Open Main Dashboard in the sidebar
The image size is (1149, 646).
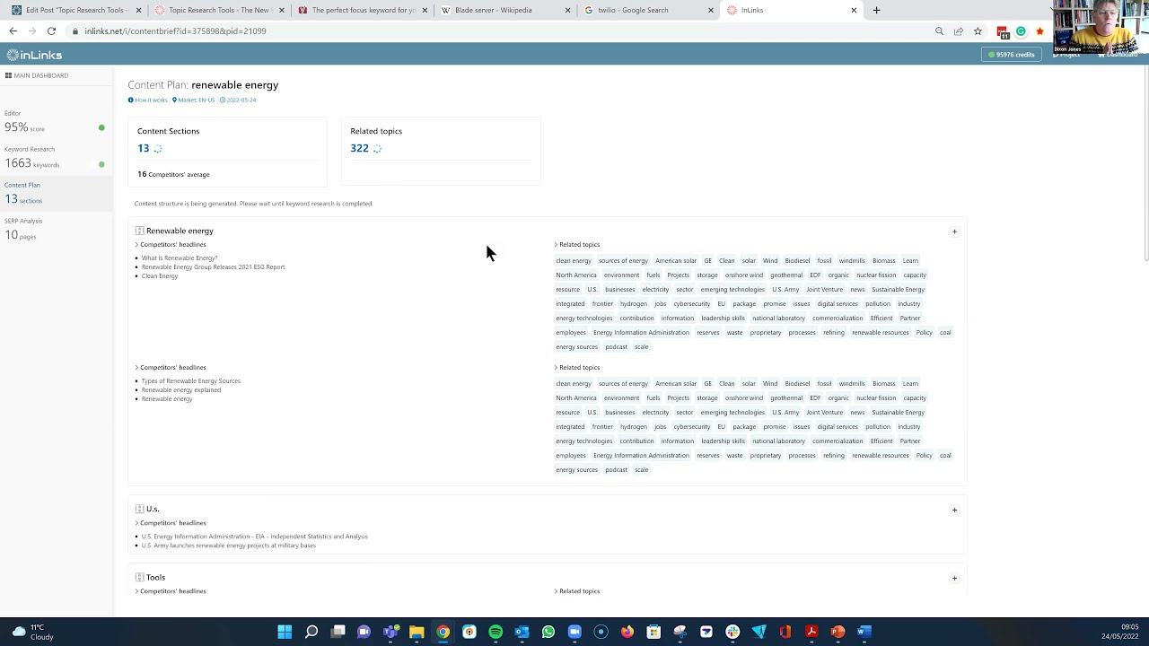tap(37, 75)
